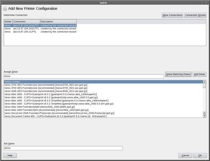Screen dimensions: 210x161
Task: Pick the Xerox Able 1406 Foomatic/lj4dith driver
Action: coord(45,107)
